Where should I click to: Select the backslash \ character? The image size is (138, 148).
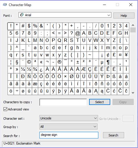(x=126, y=40)
